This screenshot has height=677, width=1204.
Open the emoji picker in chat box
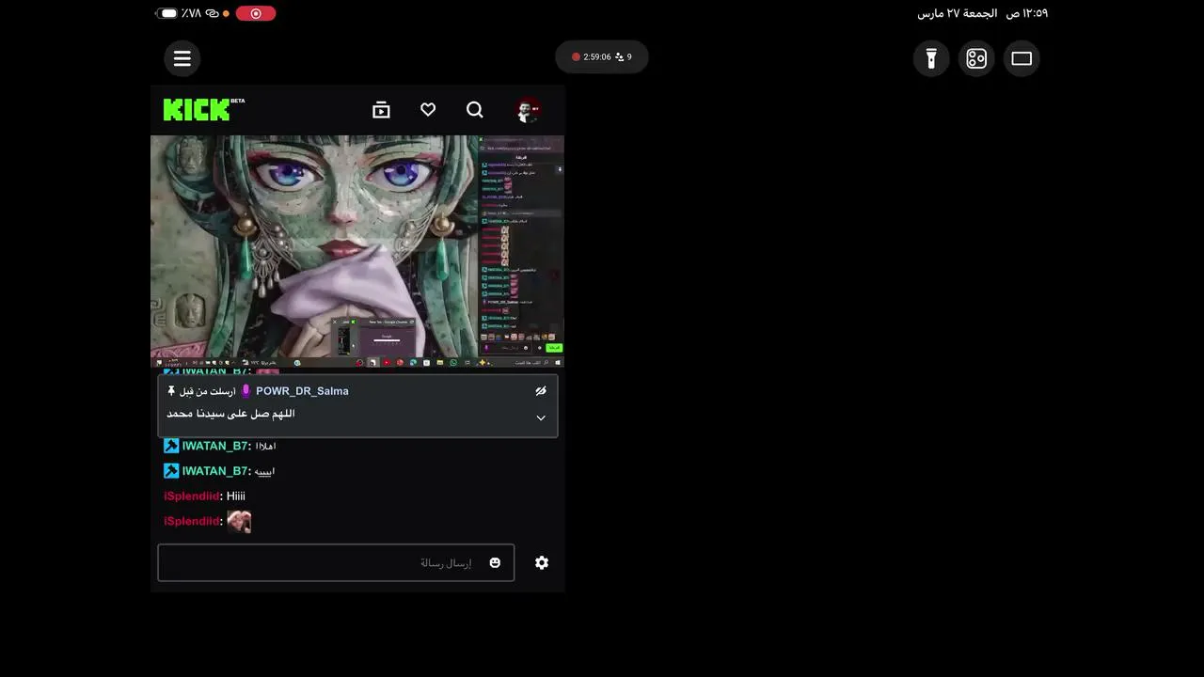495,562
